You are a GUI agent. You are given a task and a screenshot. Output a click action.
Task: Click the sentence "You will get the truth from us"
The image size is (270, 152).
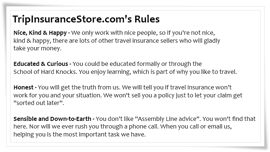pyautogui.click(x=78, y=88)
